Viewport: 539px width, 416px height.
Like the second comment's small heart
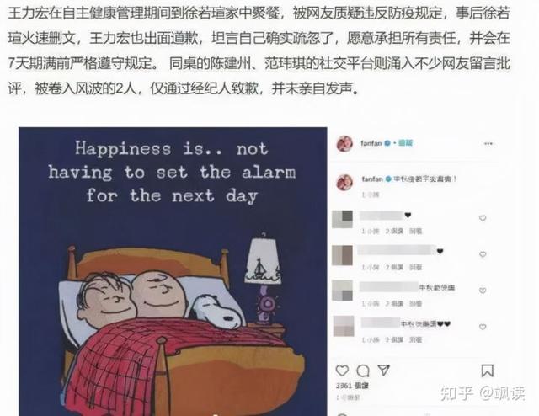coord(483,254)
